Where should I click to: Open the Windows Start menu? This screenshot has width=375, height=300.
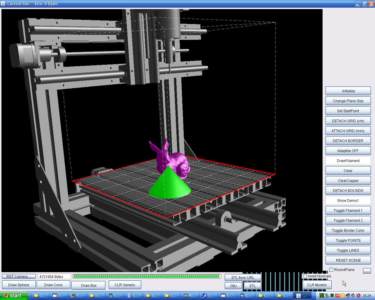pos(14,296)
